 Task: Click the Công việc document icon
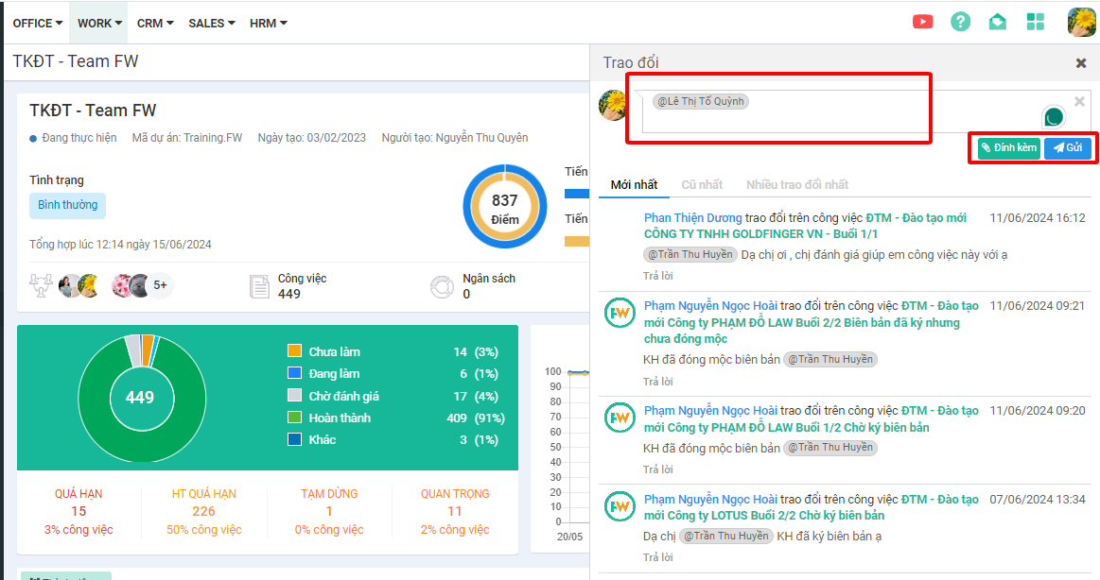258,286
